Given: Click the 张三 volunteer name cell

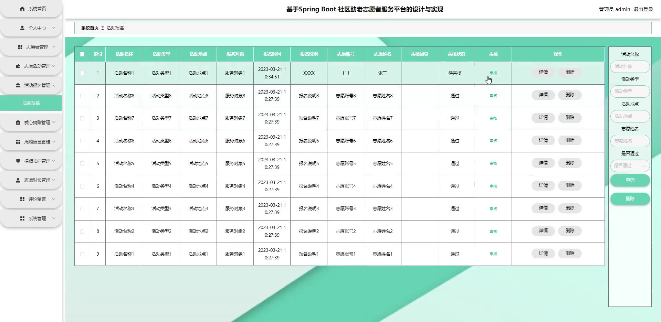Looking at the screenshot, I should (382, 73).
